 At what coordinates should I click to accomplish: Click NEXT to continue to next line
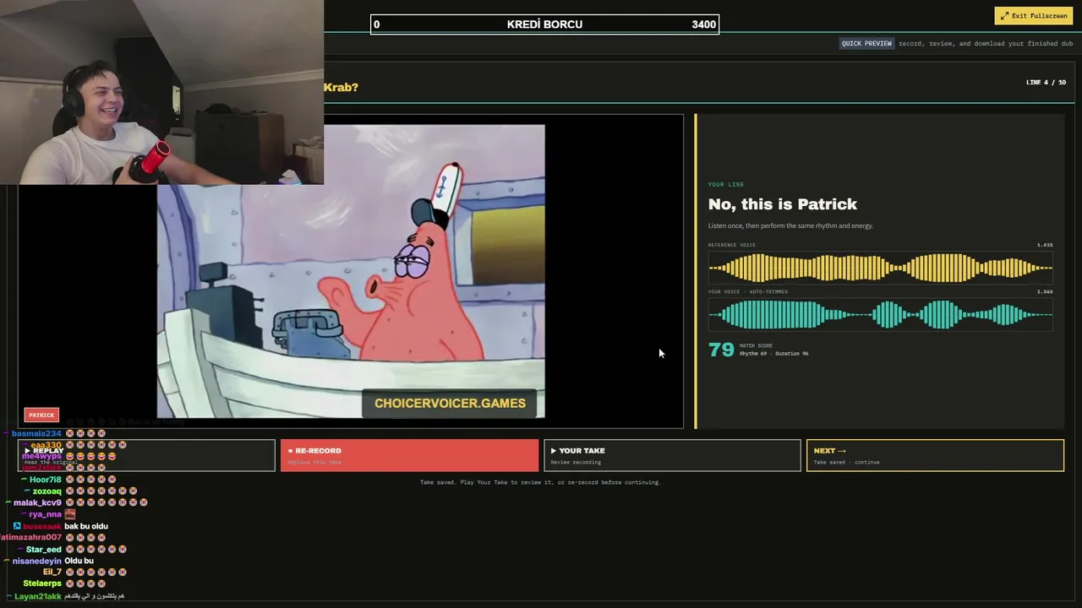935,455
